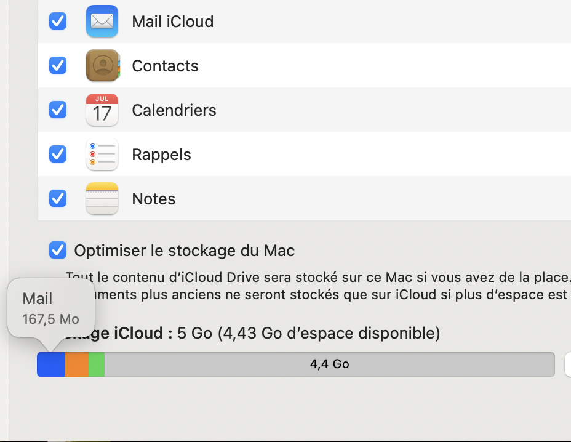Screen dimensions: 571x442
Task: Click the partially visible button beside storage bar
Action: (x=567, y=364)
